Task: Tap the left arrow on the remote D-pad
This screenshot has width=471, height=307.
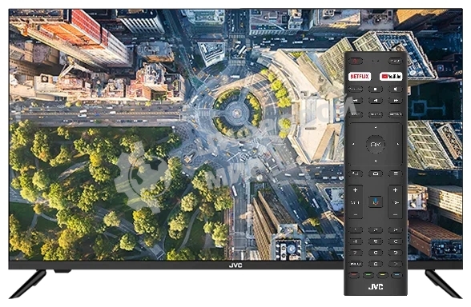Action: point(353,144)
